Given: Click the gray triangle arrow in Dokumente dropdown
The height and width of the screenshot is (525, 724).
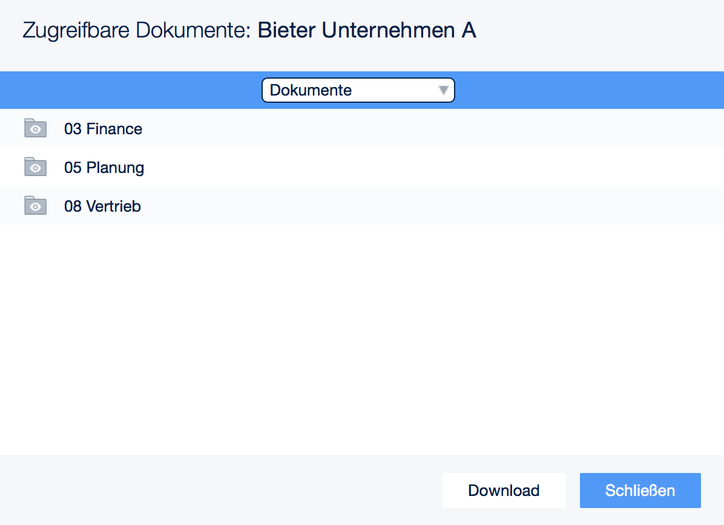Looking at the screenshot, I should 444,91.
